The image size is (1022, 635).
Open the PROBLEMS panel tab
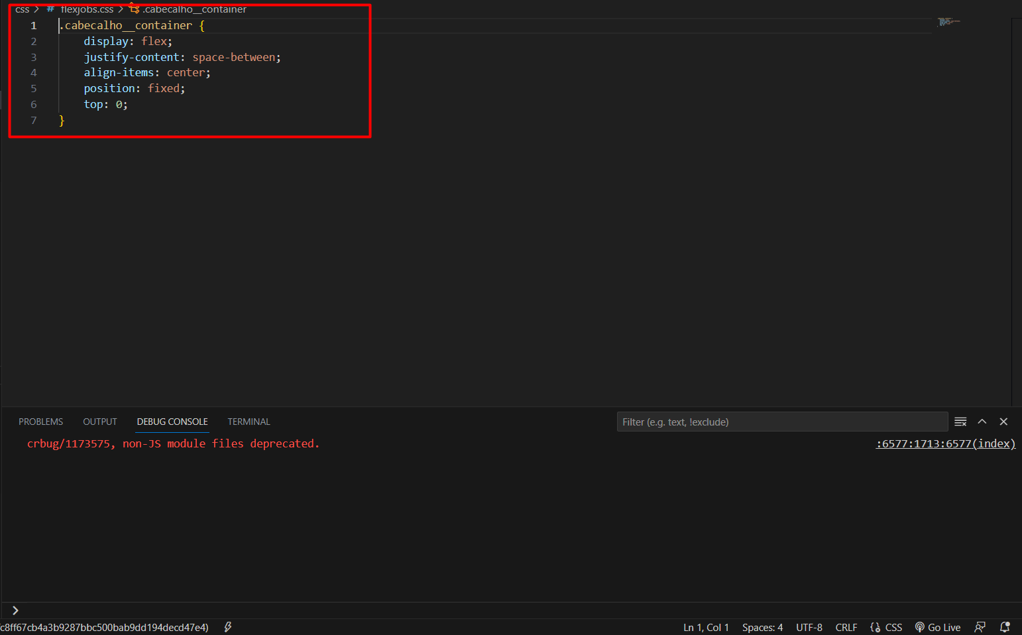click(x=40, y=422)
